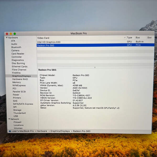Click ROM Revision value 113-C980AJ-927

(x=81, y=96)
